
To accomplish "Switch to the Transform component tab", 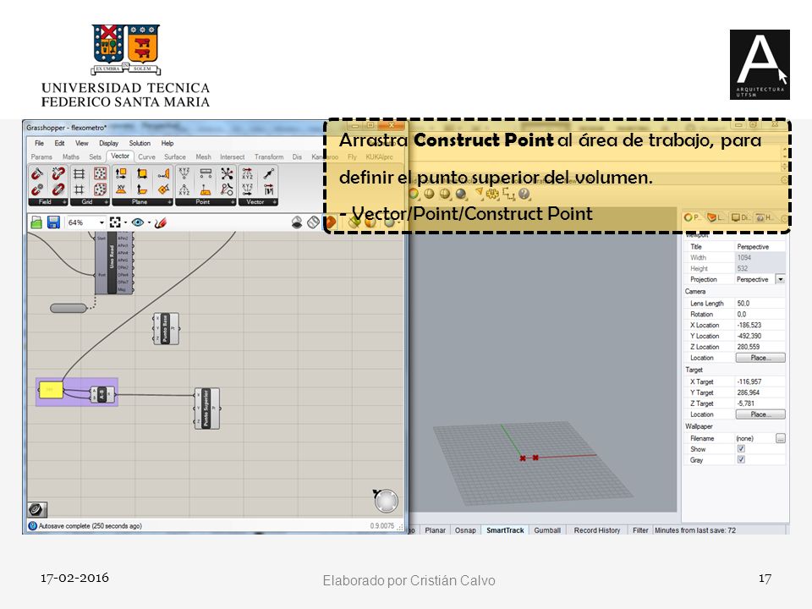I will [269, 157].
